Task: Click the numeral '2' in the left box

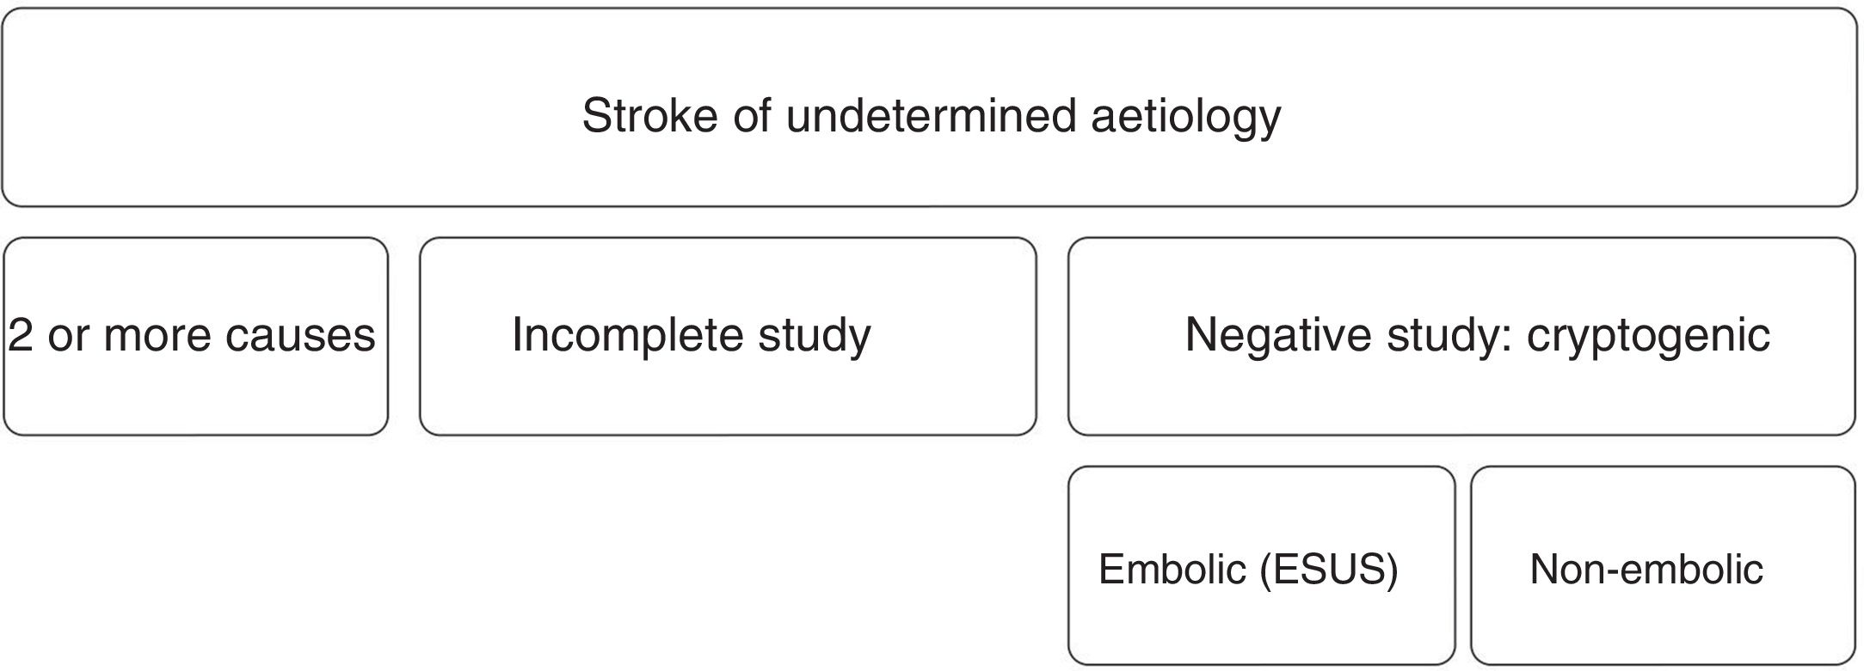Action: [21, 335]
